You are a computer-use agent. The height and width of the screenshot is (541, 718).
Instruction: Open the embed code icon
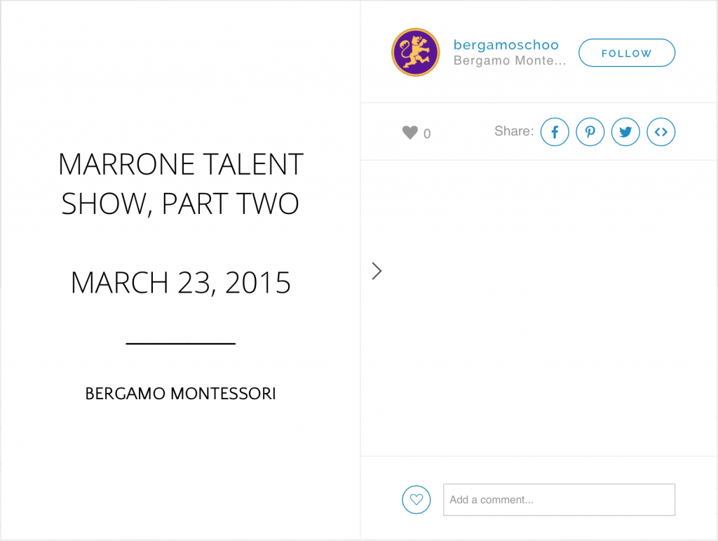pyautogui.click(x=661, y=132)
